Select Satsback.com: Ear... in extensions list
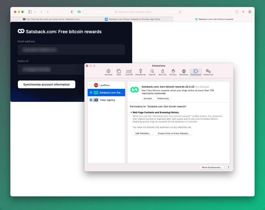The image size is (265, 210). [x=106, y=93]
